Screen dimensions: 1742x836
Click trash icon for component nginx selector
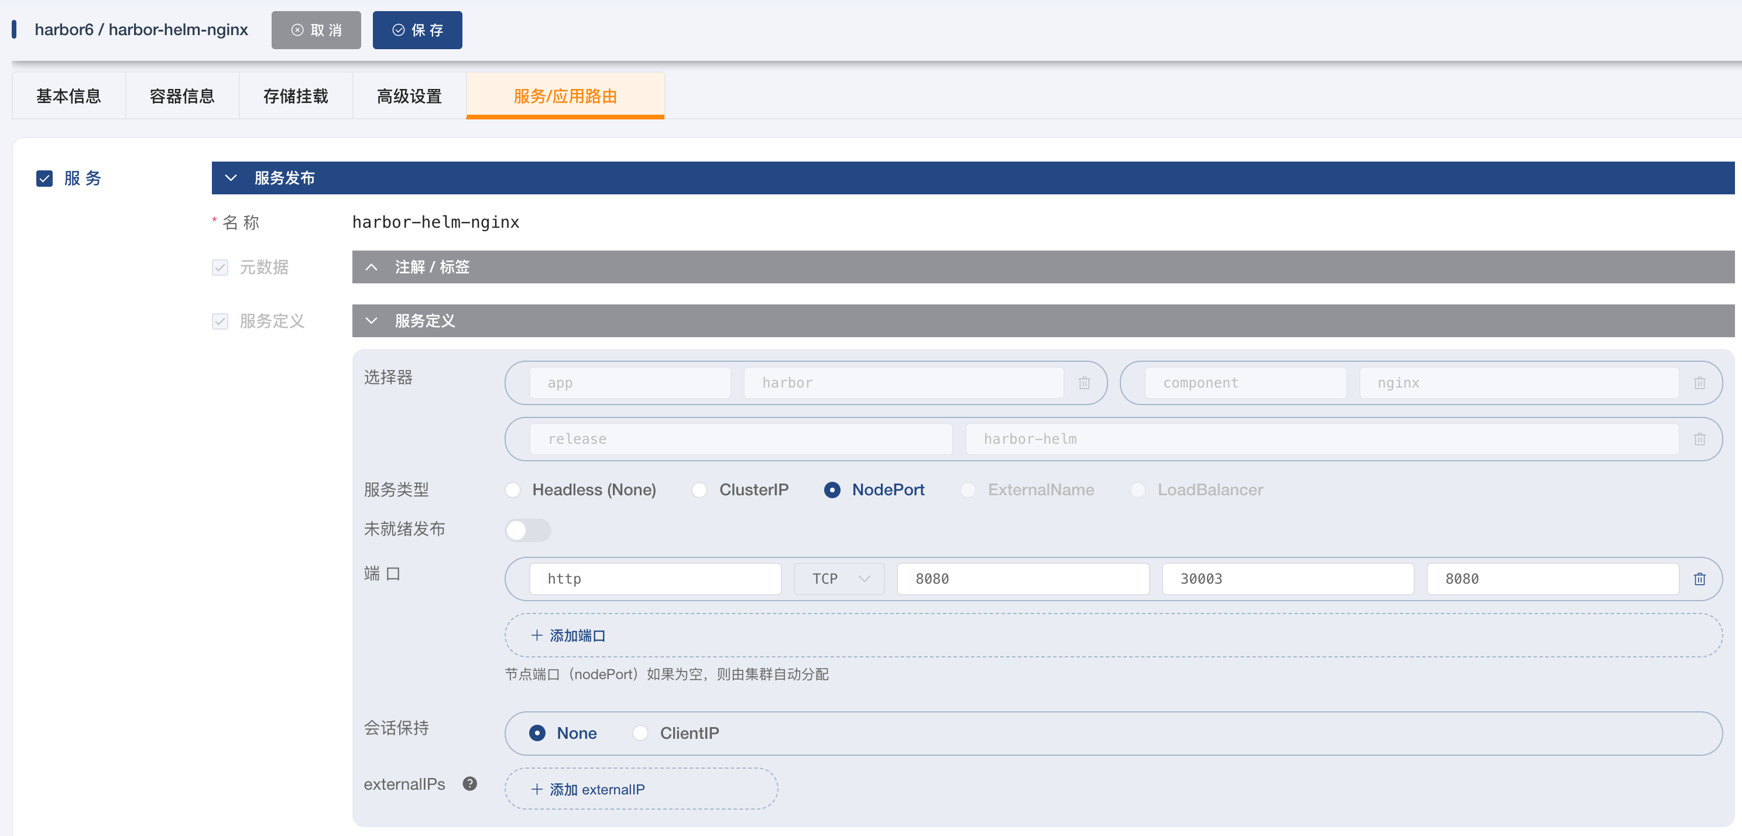coord(1699,383)
